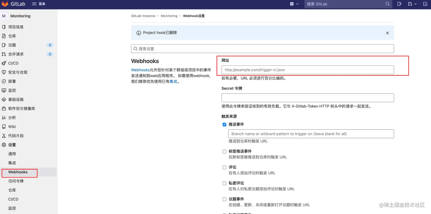The height and width of the screenshot is (214, 431).
Task: Click the magnifier icon in top search
Action: coord(387,4)
